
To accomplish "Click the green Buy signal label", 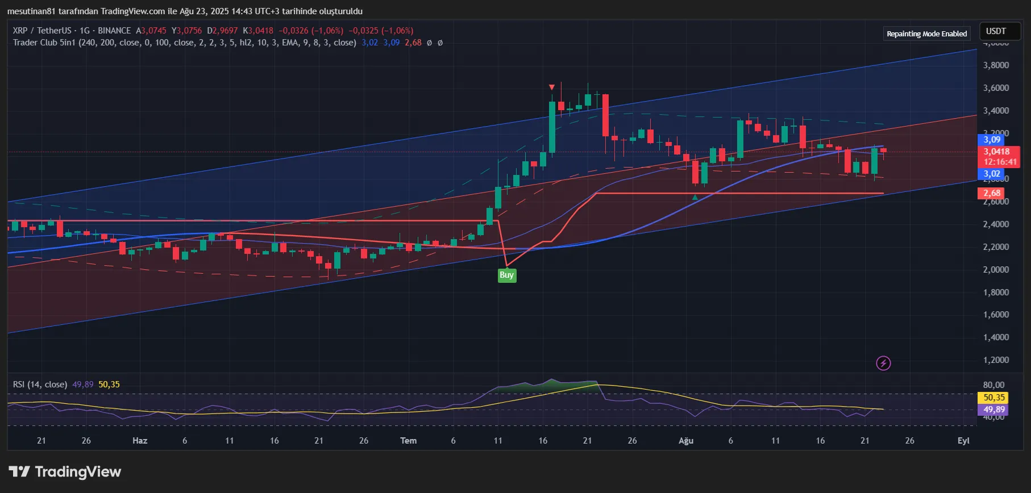I will pyautogui.click(x=507, y=275).
